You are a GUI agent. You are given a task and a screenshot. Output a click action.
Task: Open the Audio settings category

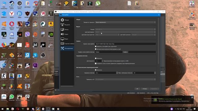(67, 34)
